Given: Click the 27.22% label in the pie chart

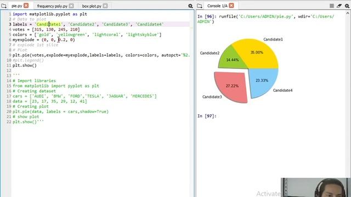Looking at the screenshot, I should pyautogui.click(x=232, y=86).
